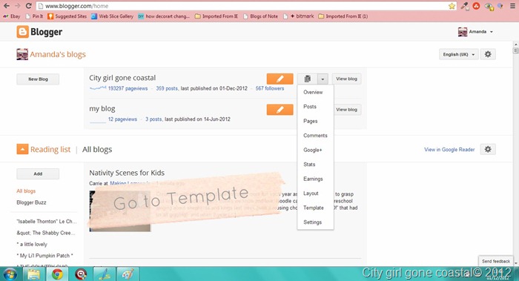
Task: Open View in Google Reader link
Action: (449, 150)
